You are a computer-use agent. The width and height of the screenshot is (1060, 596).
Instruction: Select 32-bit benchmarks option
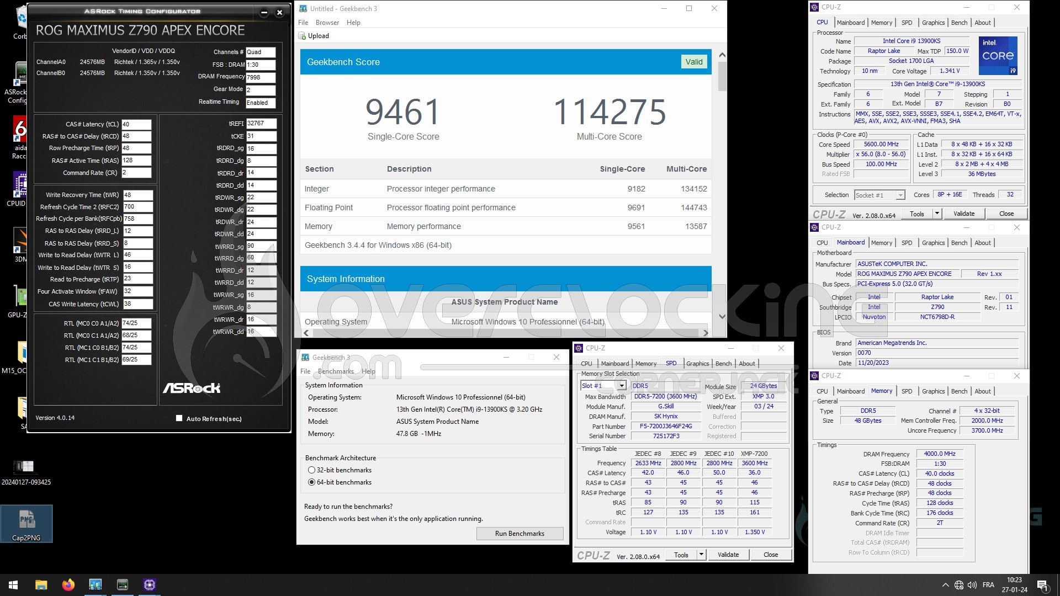[312, 470]
